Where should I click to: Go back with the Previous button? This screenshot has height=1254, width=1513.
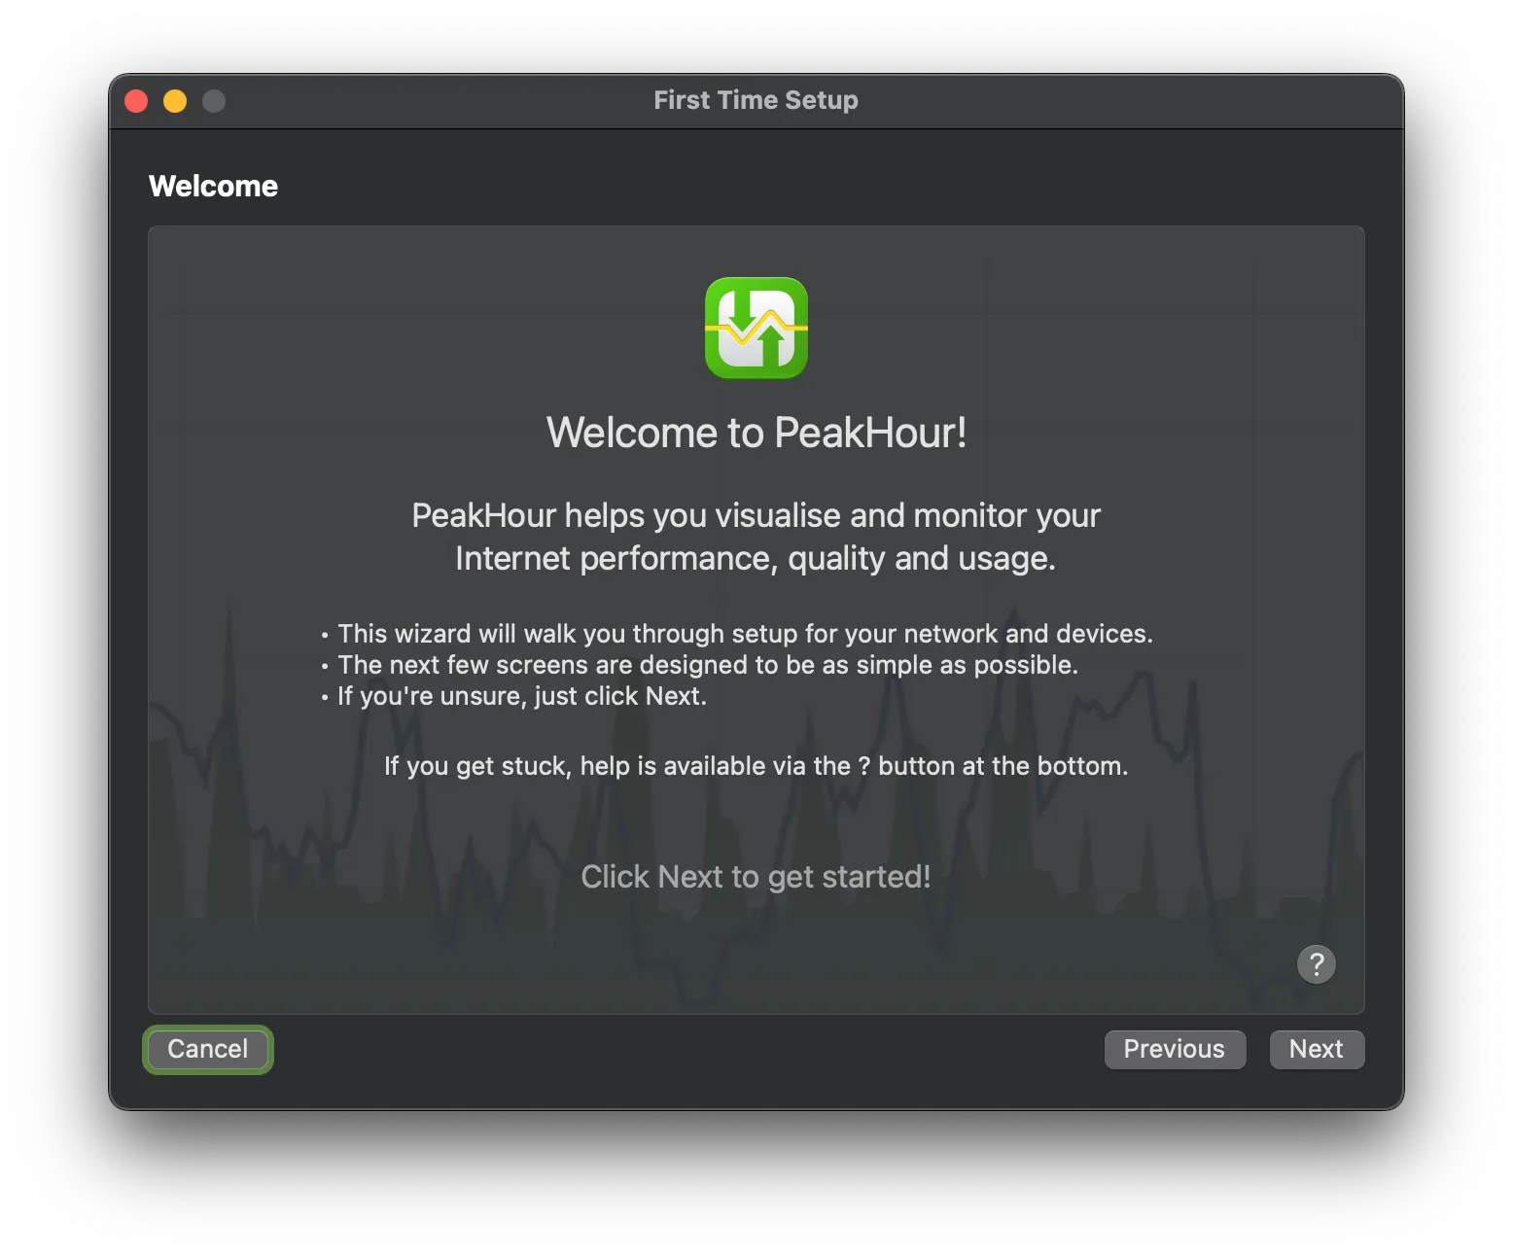coord(1175,1050)
